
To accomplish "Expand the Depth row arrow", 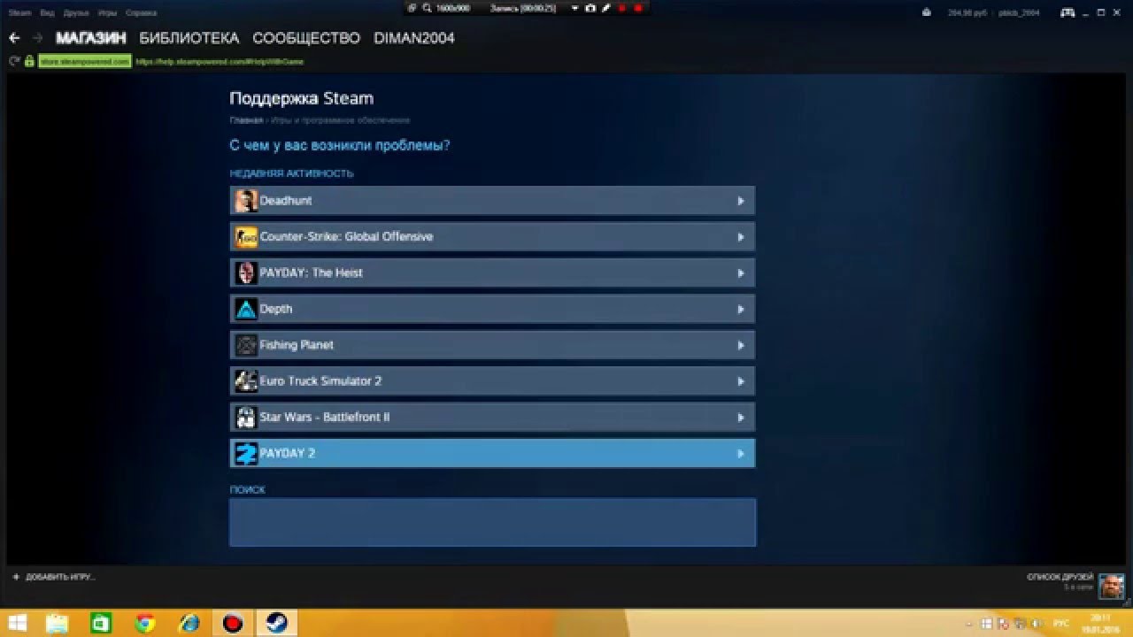I will 741,310.
